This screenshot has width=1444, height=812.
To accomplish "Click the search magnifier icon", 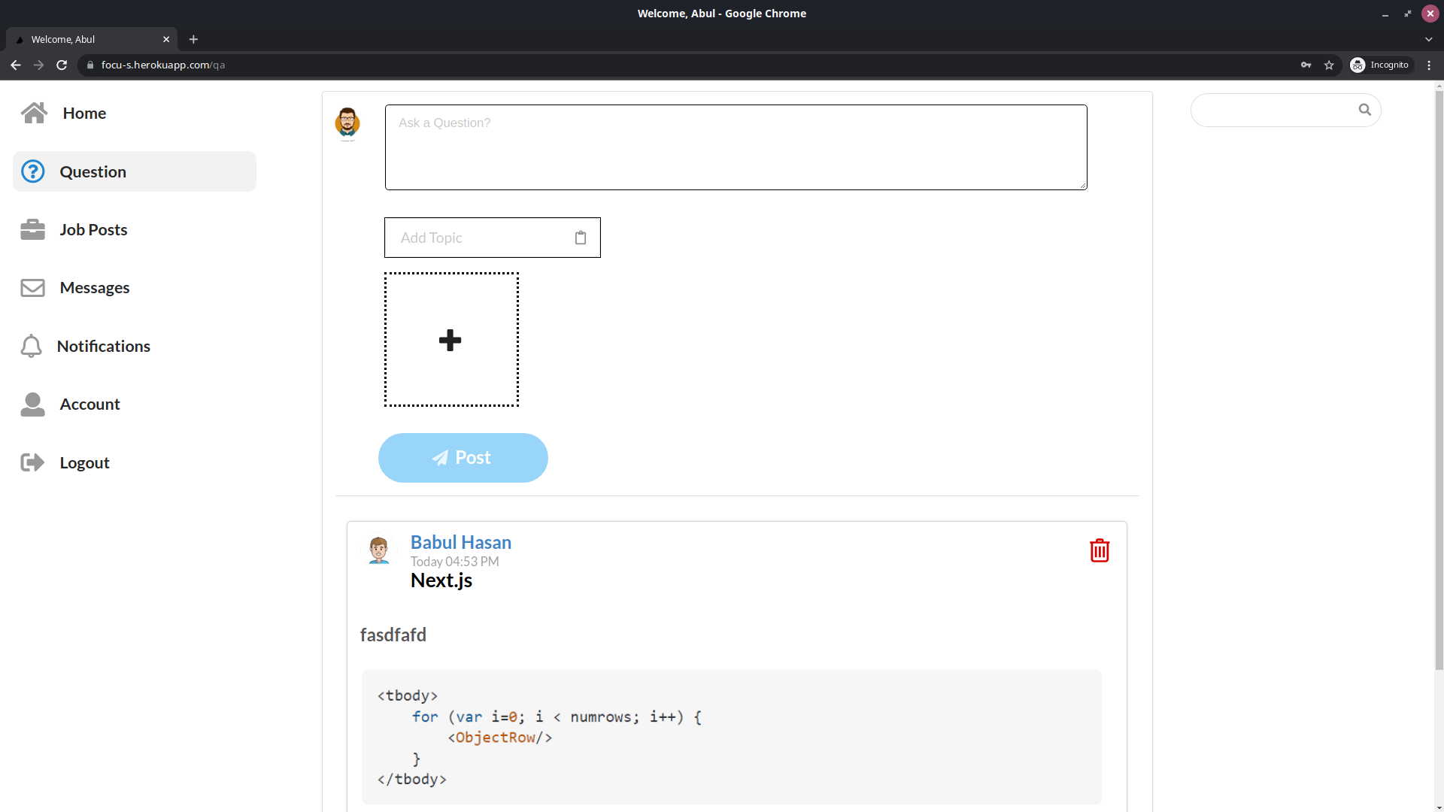I will (1364, 110).
